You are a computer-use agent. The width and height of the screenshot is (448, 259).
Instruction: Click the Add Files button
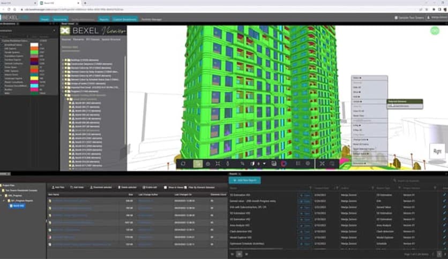click(58, 187)
